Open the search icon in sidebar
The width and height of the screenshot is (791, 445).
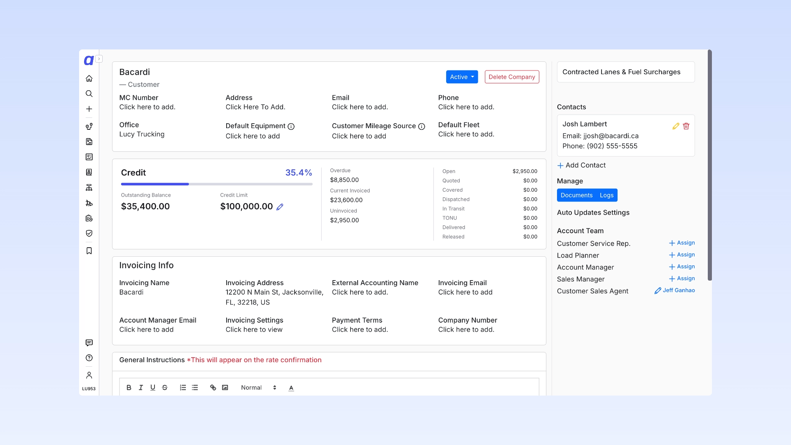[89, 94]
